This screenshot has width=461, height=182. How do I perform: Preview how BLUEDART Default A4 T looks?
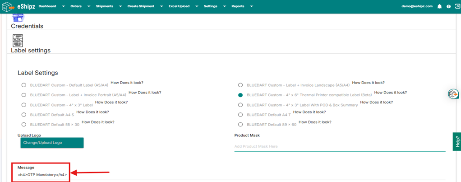click(x=309, y=112)
